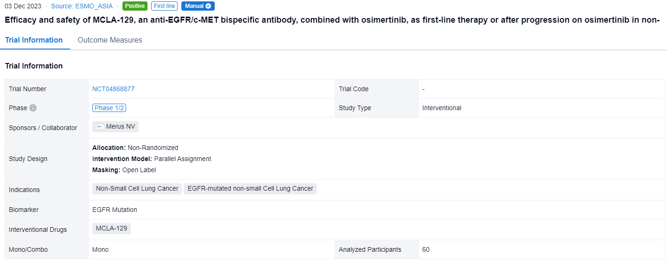Click the Source: ESMO_ASIA link
The width and height of the screenshot is (667, 261).
82,6
